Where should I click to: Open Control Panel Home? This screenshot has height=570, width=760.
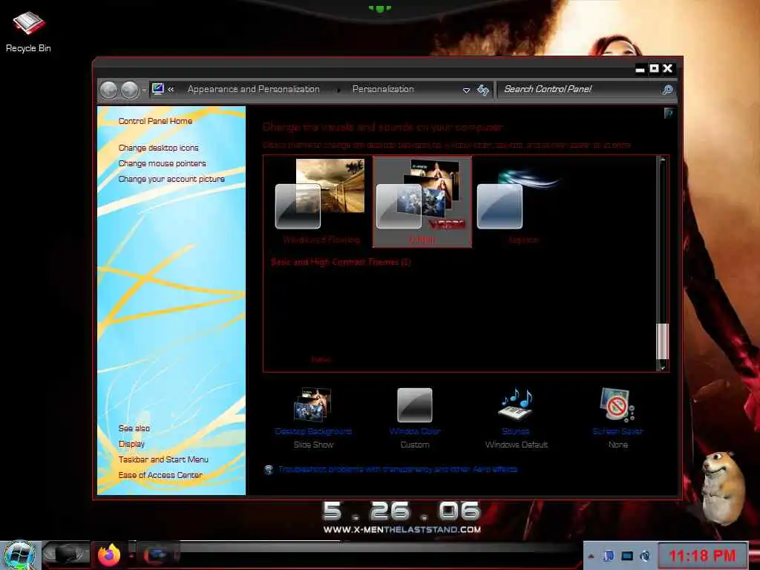click(155, 121)
